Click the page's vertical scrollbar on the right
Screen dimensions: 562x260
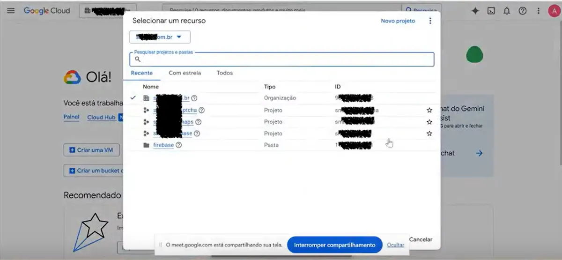click(x=560, y=94)
